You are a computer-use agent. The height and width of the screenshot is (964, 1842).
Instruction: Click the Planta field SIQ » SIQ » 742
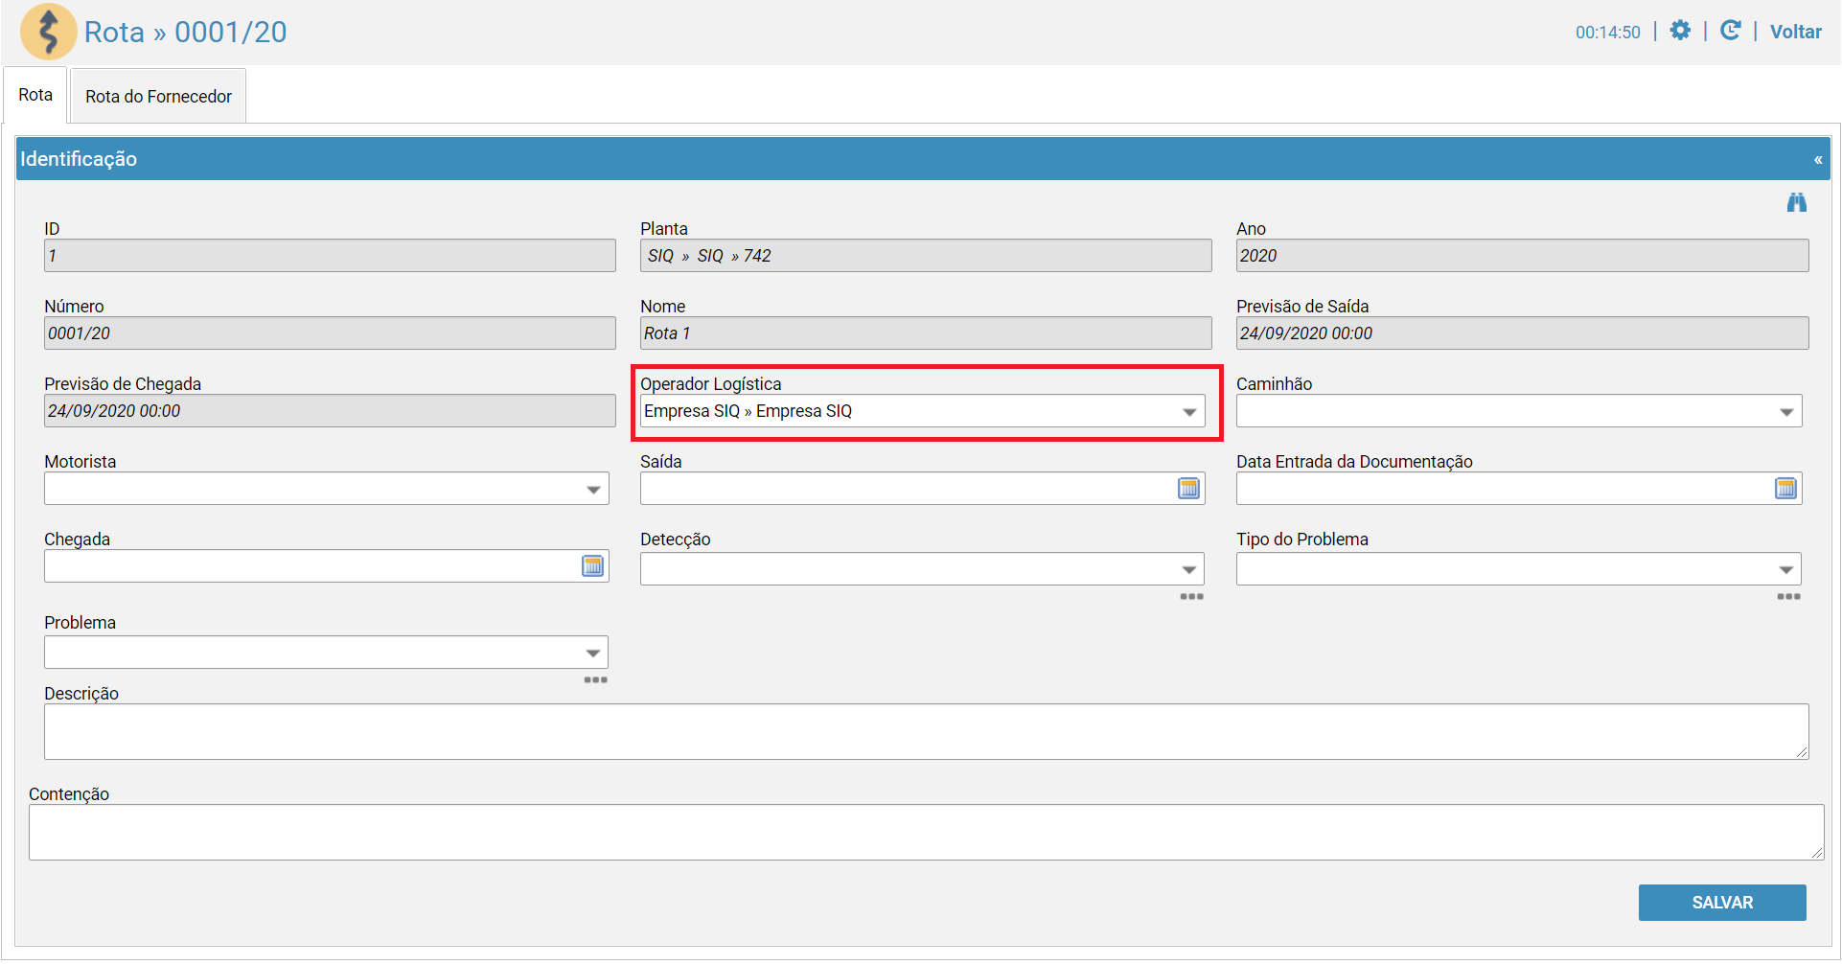point(926,256)
